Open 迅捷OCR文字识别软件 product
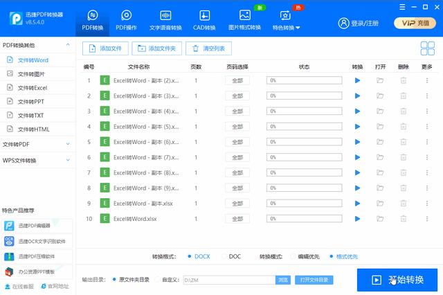Viewport: 443px width, 295px height. point(37,241)
